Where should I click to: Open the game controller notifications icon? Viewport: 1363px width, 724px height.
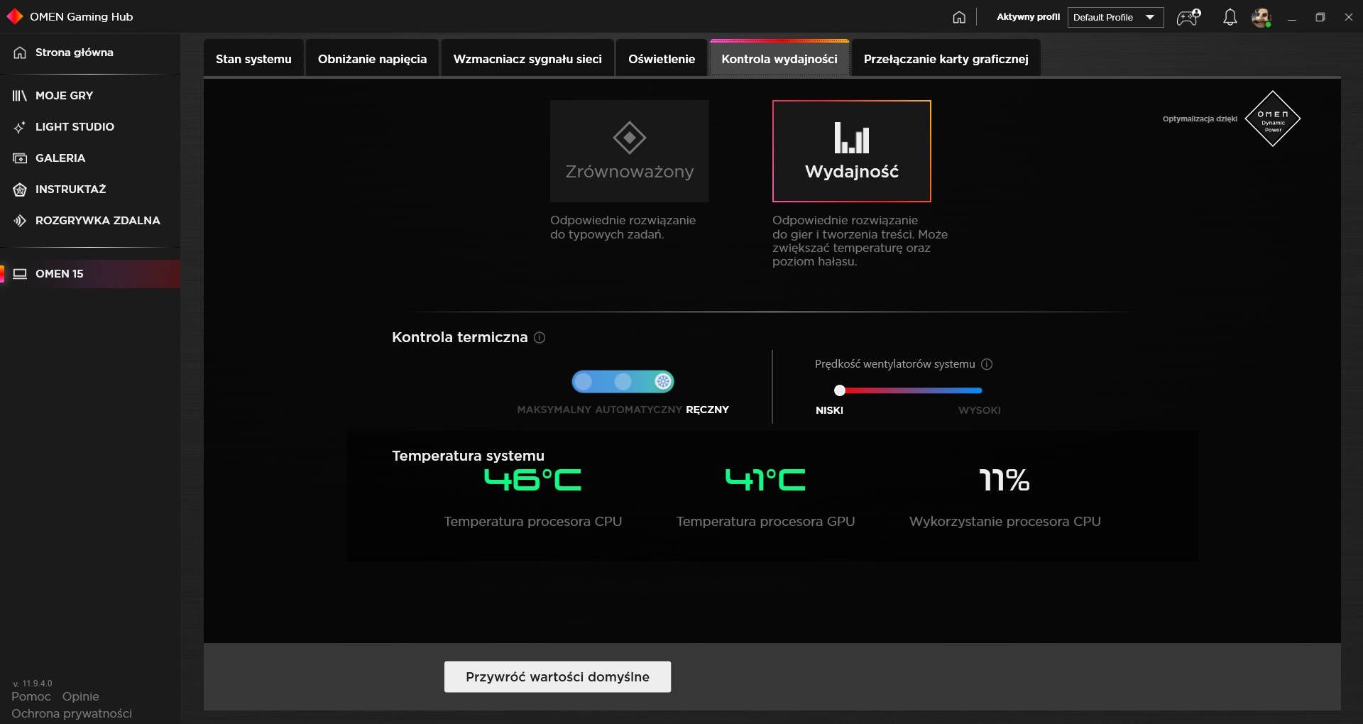click(1188, 17)
